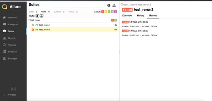
Task: Click the passed check icon for test_rerun1
Action: coord(33,25)
